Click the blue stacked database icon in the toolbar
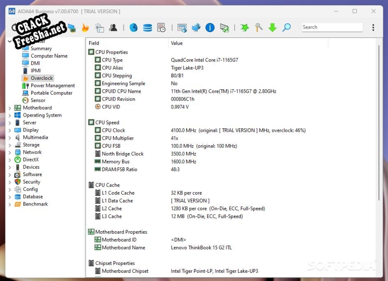388x281 pixels. click(148, 28)
